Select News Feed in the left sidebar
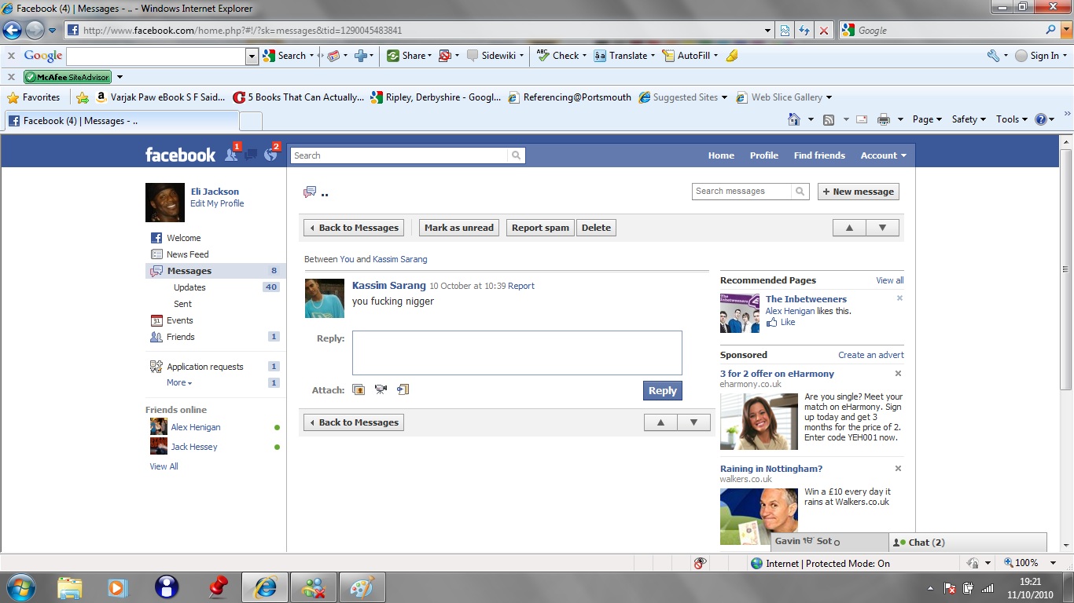The height and width of the screenshot is (603, 1074). point(187,254)
